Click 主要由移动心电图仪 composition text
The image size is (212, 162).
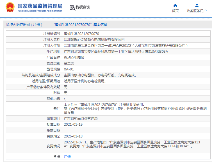pyautogui.click(x=100, y=75)
